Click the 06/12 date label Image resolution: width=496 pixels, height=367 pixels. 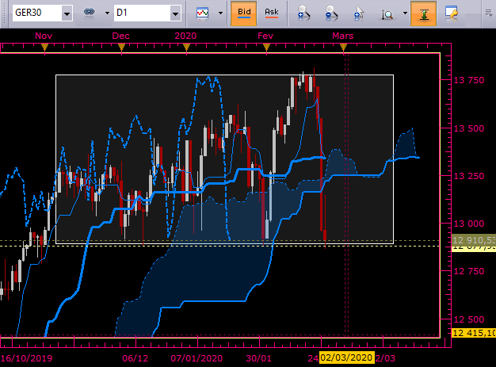pos(135,358)
